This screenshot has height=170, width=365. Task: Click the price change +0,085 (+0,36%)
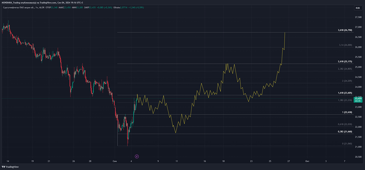pyautogui.click(x=104, y=7)
